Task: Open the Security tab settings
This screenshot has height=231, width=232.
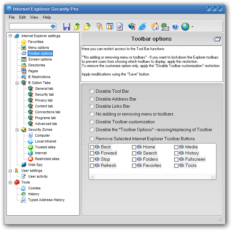Action: pyautogui.click(x=44, y=94)
